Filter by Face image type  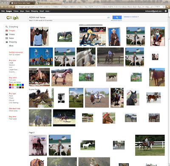click(x=11, y=96)
